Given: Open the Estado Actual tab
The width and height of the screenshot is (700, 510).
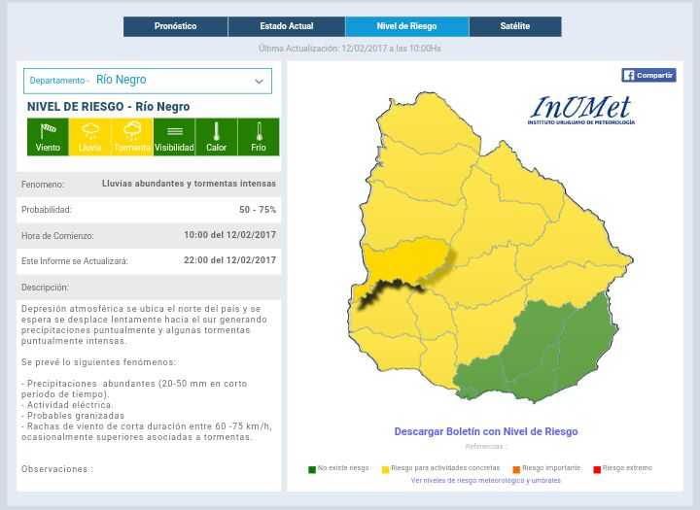Looking at the screenshot, I should tap(287, 26).
